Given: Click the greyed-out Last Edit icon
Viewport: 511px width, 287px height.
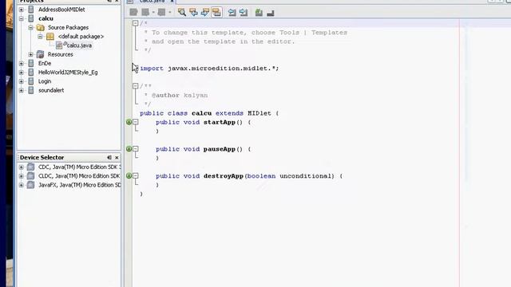Looking at the screenshot, I should 133,13.
